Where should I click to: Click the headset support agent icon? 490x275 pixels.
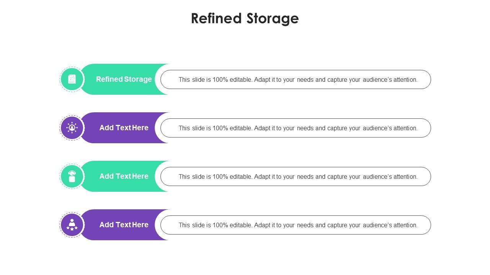tap(72, 176)
